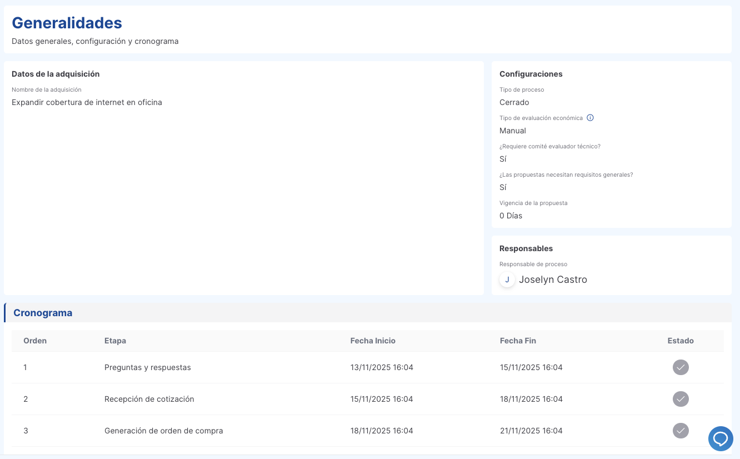
Task: Click the acquisition name text
Action: [x=87, y=102]
